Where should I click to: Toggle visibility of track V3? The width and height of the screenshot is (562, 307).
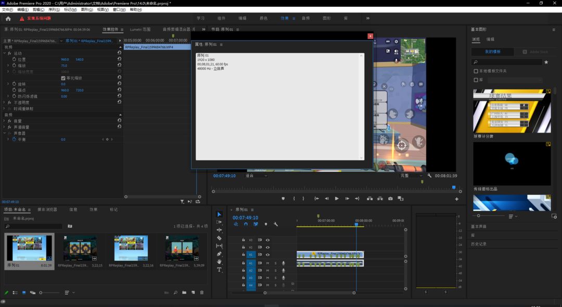[267, 240]
